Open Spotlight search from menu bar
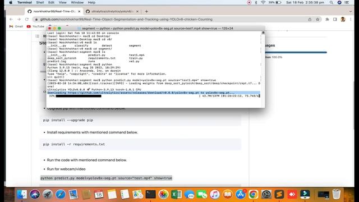The width and height of the screenshot is (359, 202). click(x=332, y=2)
